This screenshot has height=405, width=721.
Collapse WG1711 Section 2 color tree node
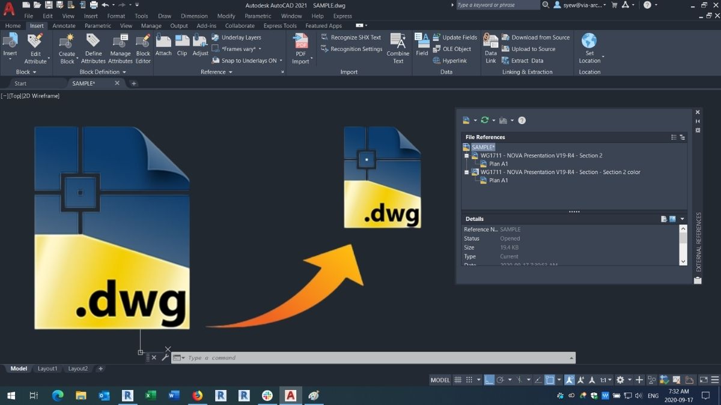pos(466,172)
